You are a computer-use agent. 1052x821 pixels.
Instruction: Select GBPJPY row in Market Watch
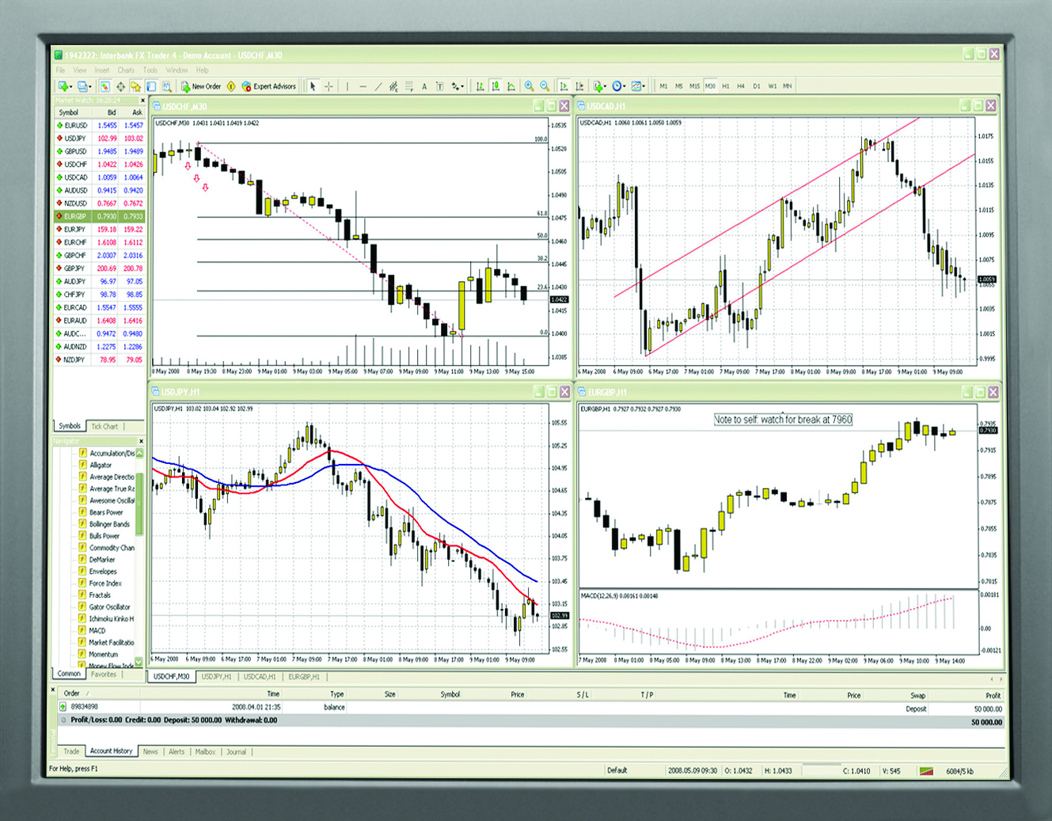pyautogui.click(x=99, y=268)
